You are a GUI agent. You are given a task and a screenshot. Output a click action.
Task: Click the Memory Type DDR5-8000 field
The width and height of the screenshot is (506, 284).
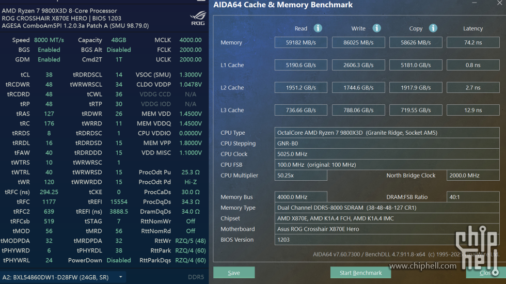[387, 208]
